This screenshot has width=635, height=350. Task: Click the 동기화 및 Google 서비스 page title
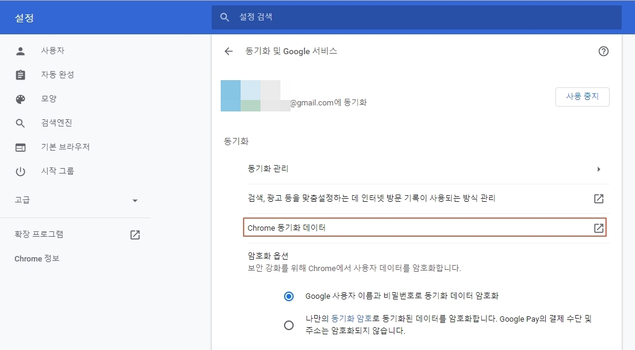tap(291, 51)
